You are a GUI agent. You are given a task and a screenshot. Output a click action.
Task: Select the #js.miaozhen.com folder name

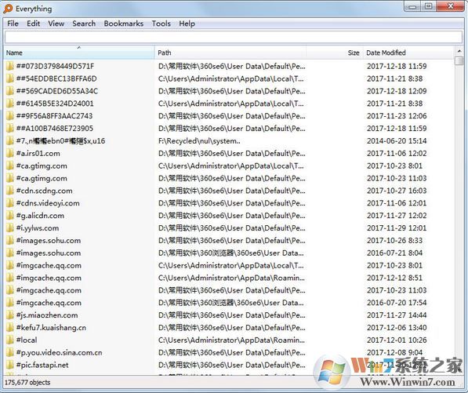47,315
